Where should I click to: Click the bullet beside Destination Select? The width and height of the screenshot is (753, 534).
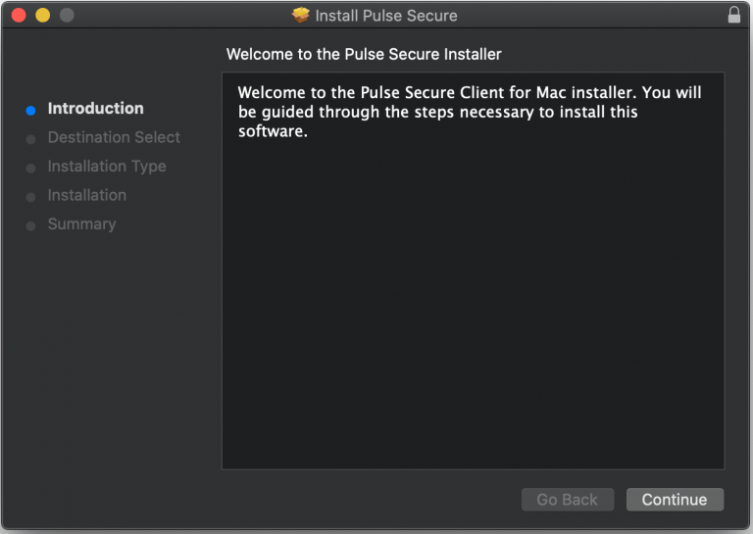point(31,139)
